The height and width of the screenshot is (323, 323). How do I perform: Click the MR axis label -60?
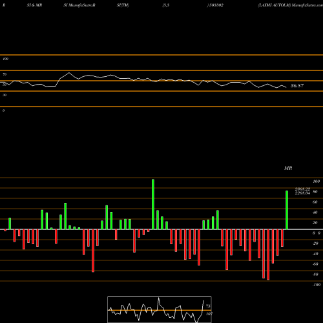point(315,264)
